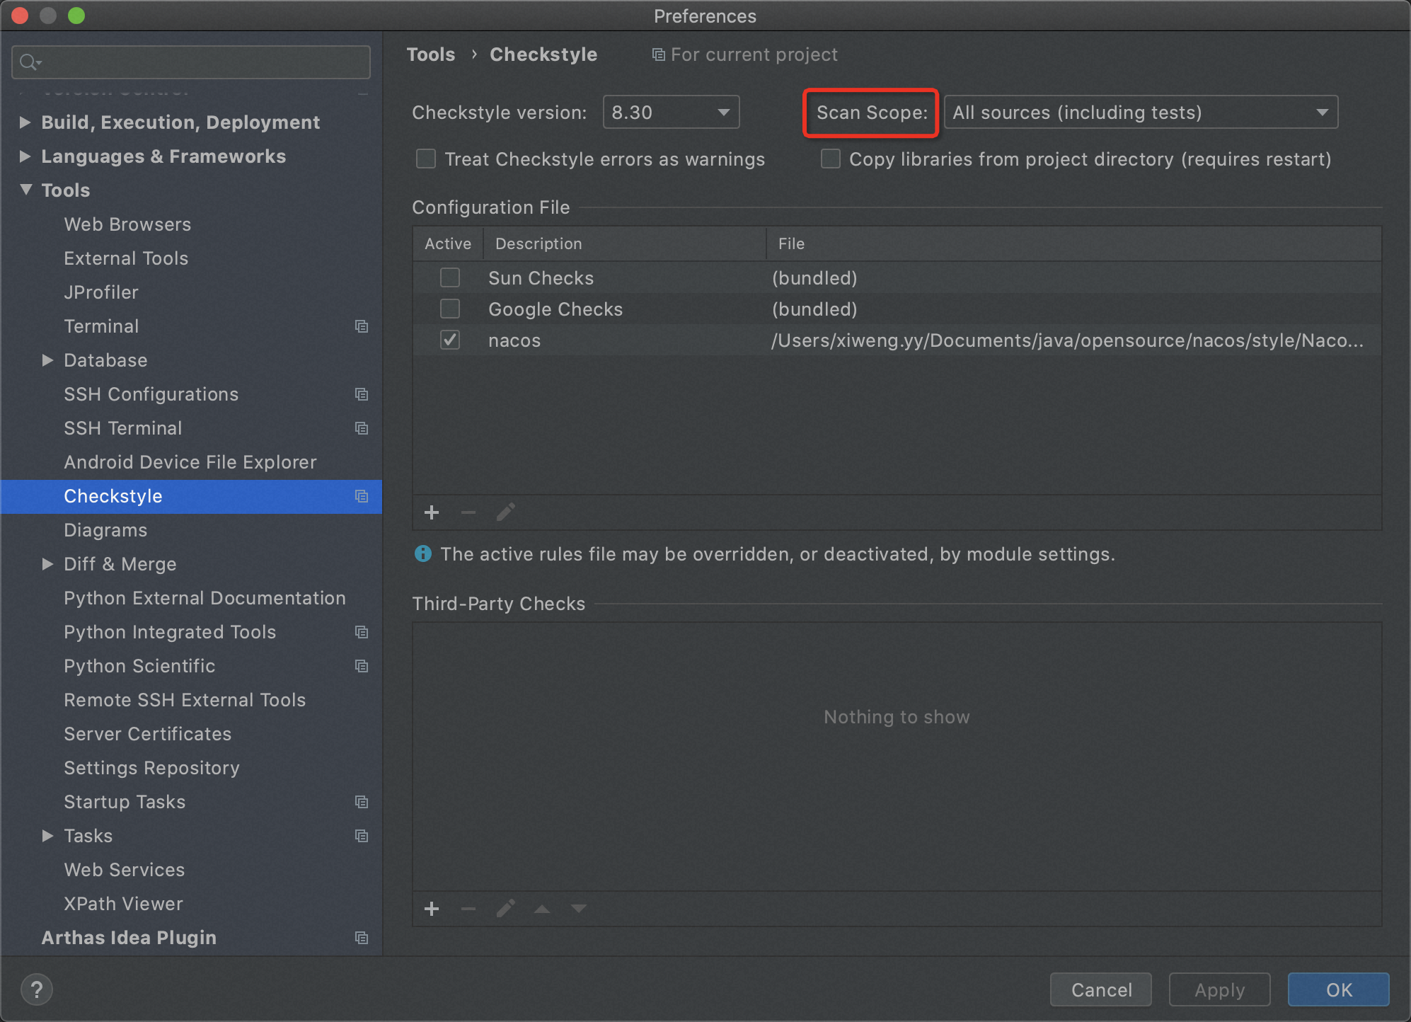The height and width of the screenshot is (1022, 1411).
Task: Click into the settings search field
Action: pos(205,62)
